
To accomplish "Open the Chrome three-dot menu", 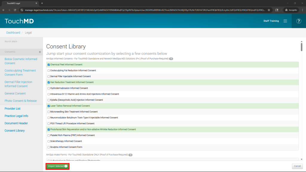I will [x=302, y=10].
